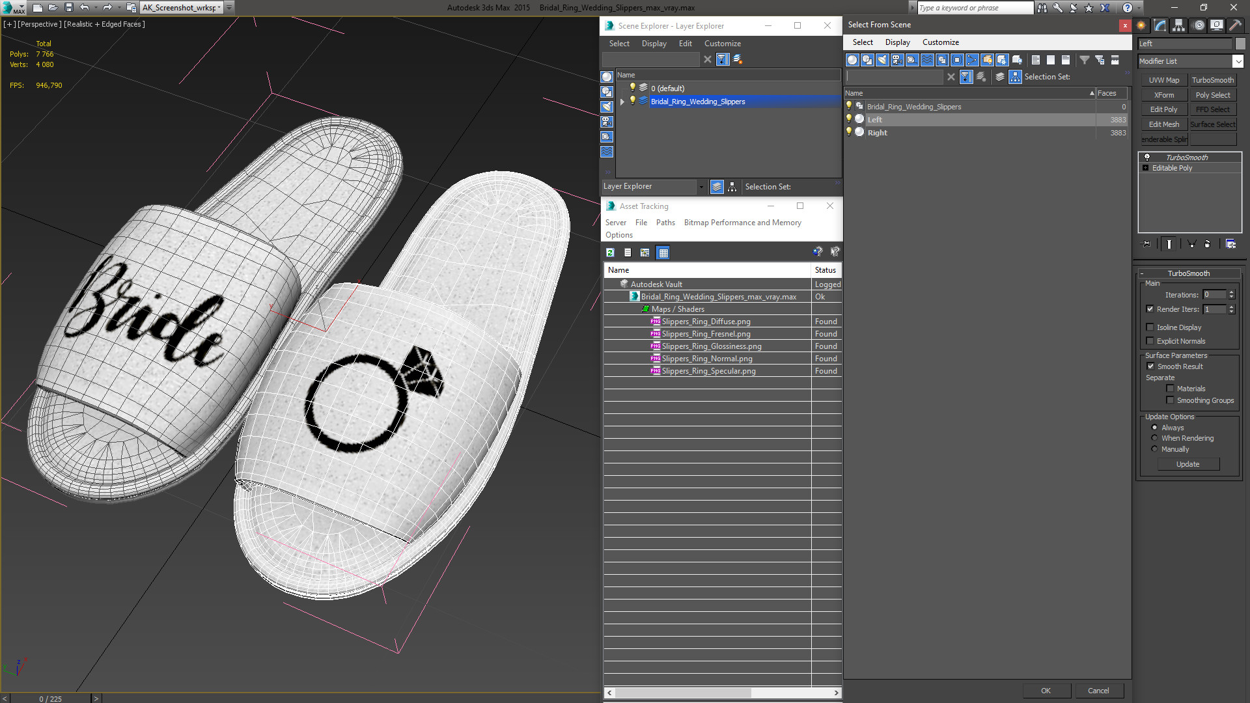This screenshot has height=703, width=1250.
Task: Click the object color swatch beside name
Action: point(1240,44)
